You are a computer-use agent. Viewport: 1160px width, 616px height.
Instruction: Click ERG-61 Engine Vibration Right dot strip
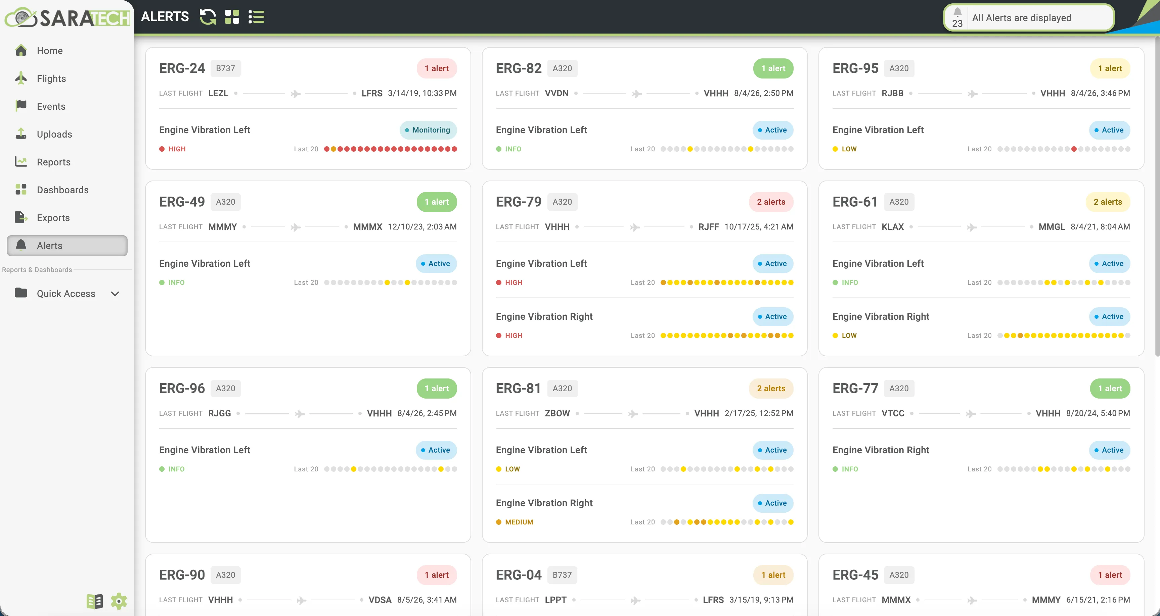(1064, 336)
